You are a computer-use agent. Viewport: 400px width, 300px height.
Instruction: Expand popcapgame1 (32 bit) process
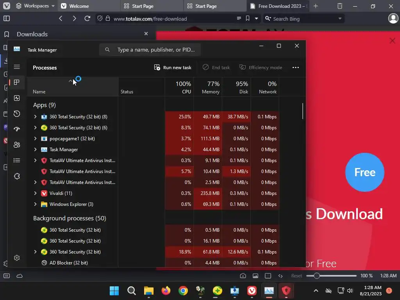click(35, 139)
